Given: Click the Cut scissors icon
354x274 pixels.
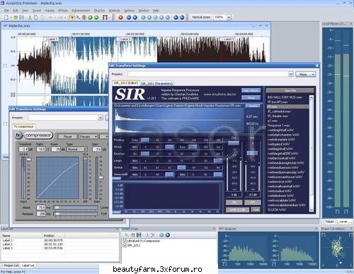Looking at the screenshot, I should [30, 18].
